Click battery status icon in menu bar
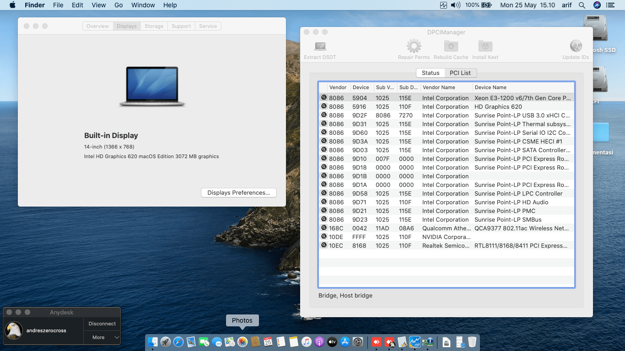Image resolution: width=625 pixels, height=351 pixels. 486,5
